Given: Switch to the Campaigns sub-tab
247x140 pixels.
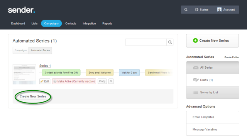Looking at the screenshot, I should 20,51.
